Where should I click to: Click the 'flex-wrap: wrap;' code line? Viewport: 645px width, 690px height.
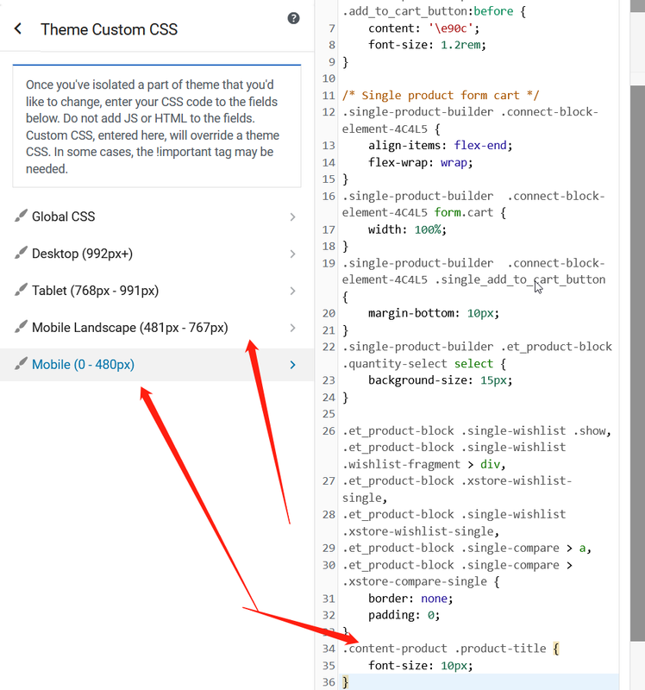(x=421, y=163)
